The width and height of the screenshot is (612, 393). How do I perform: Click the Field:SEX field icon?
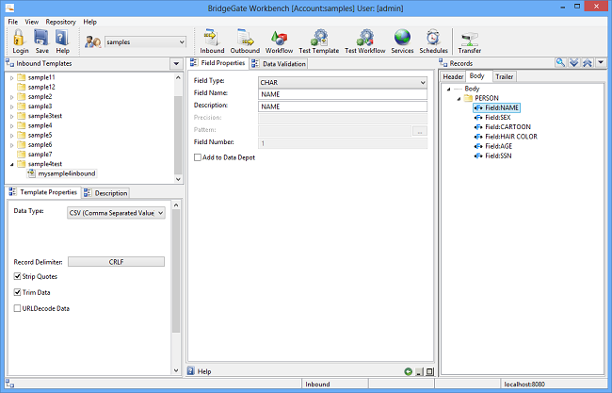pos(478,117)
